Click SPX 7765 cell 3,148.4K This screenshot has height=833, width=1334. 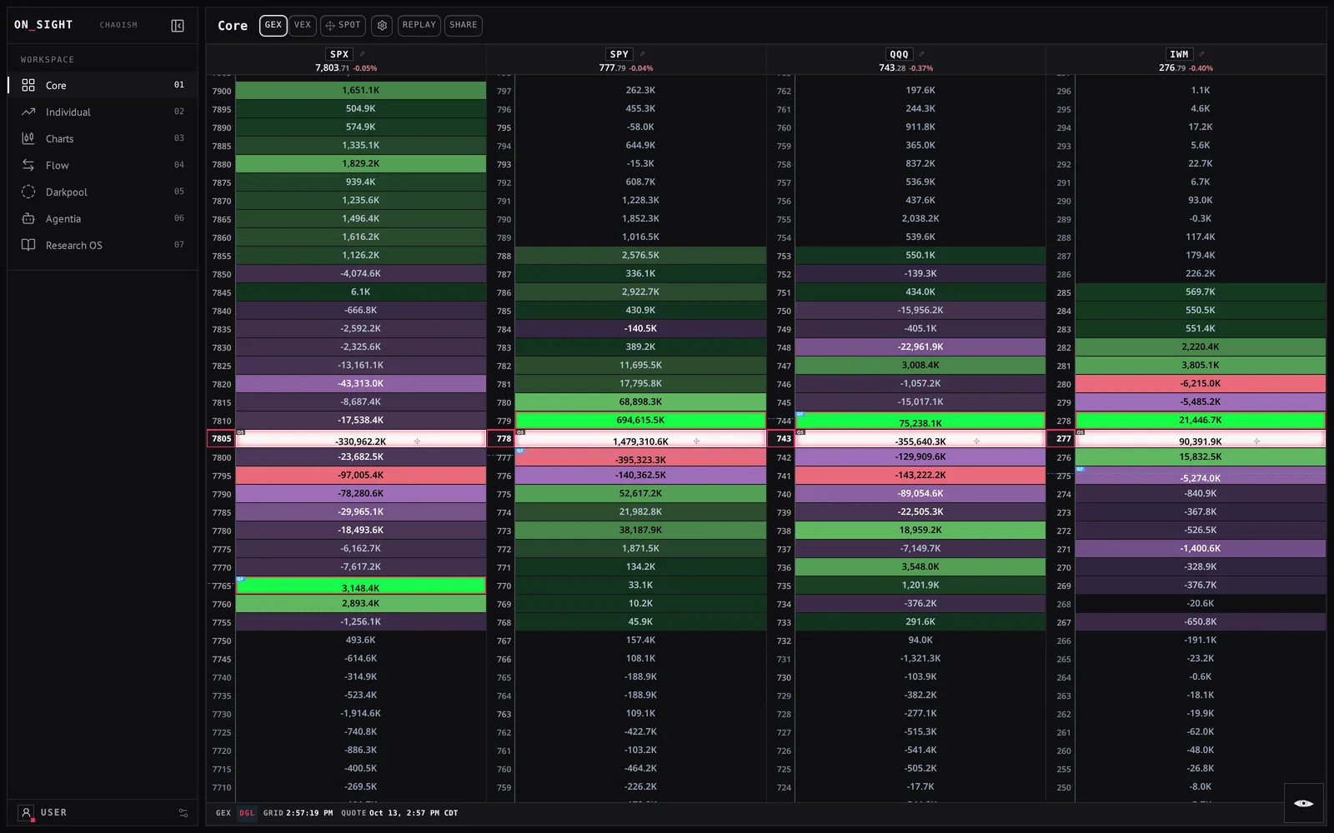coord(361,586)
